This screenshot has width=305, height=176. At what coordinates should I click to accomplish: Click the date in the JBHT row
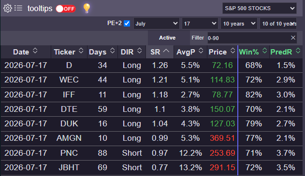pyautogui.click(x=26, y=167)
